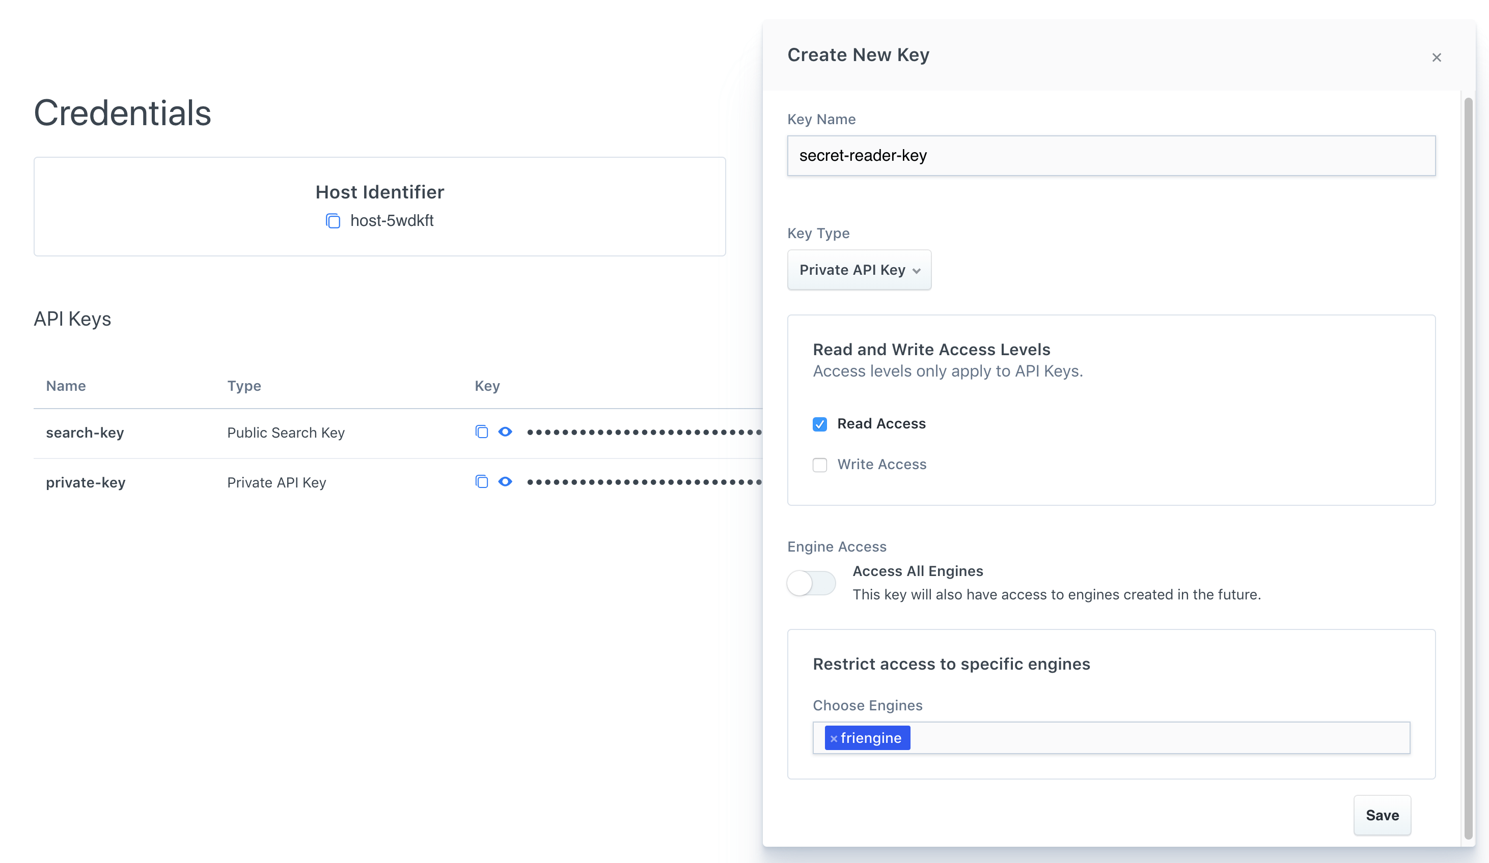Image resolution: width=1489 pixels, height=863 pixels.
Task: Click the Name column header
Action: pos(66,386)
